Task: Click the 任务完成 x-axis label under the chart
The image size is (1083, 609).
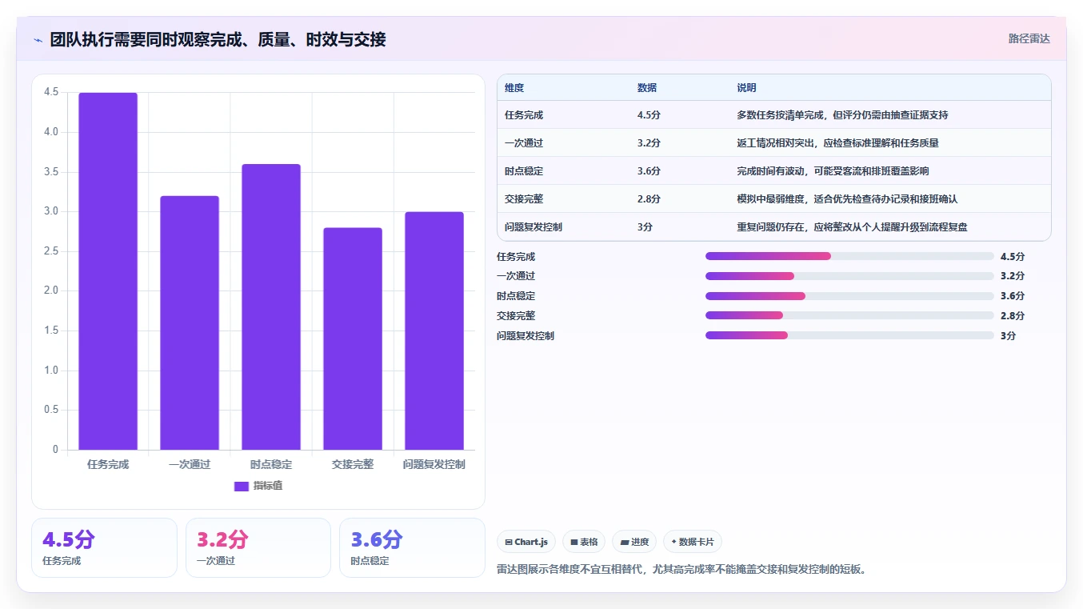Action: click(108, 465)
